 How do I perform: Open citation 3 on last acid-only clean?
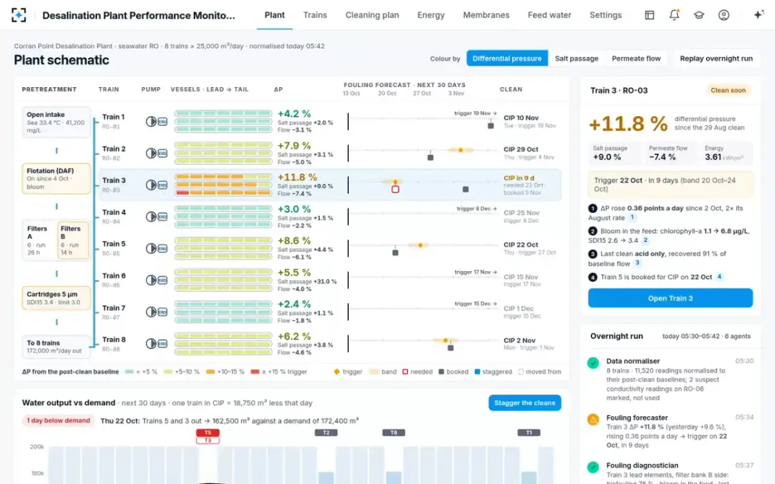(x=637, y=263)
